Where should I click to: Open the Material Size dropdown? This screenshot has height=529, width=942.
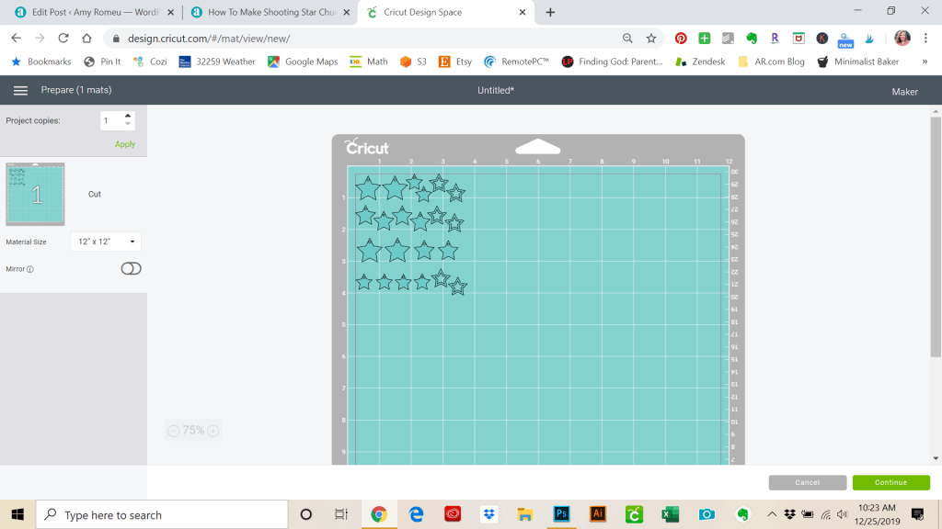tap(106, 242)
